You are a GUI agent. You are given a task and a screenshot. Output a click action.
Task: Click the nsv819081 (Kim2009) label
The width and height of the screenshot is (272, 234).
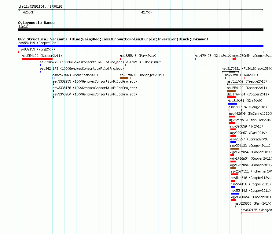pos(245,101)
